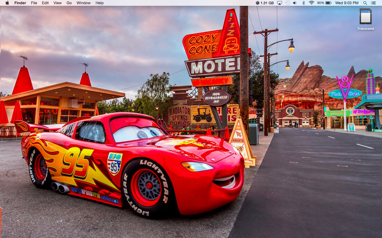Open the Help menu
Viewport: 382px width, 238px height.
(x=99, y=3)
